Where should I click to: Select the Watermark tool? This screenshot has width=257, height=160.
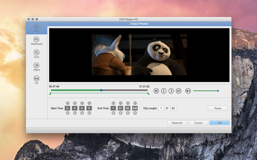(36, 40)
